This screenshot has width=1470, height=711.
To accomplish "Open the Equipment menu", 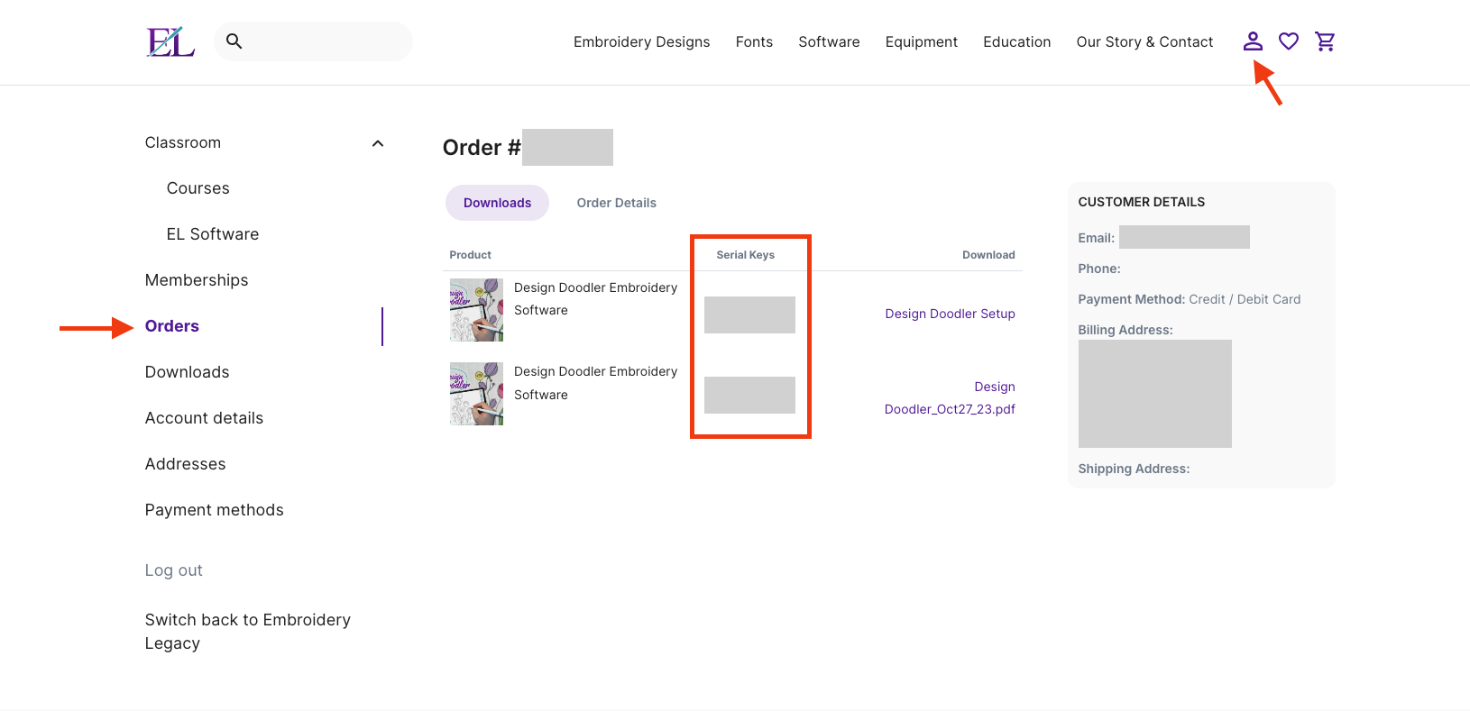I will [921, 42].
